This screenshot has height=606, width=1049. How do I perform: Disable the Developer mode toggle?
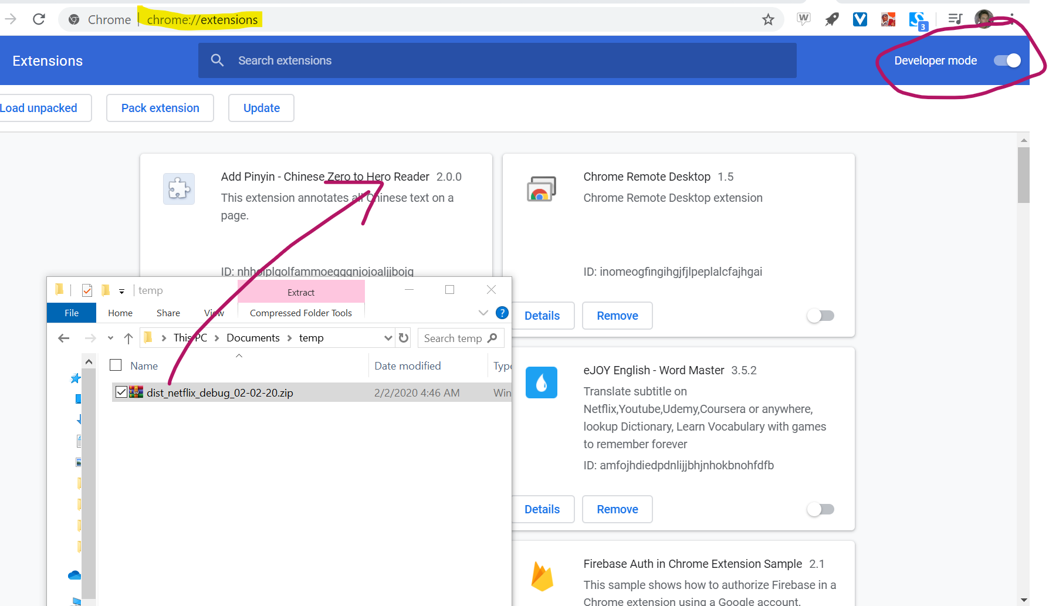[1007, 60]
